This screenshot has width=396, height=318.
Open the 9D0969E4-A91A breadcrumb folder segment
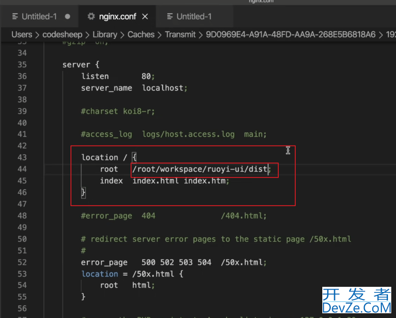pos(291,34)
